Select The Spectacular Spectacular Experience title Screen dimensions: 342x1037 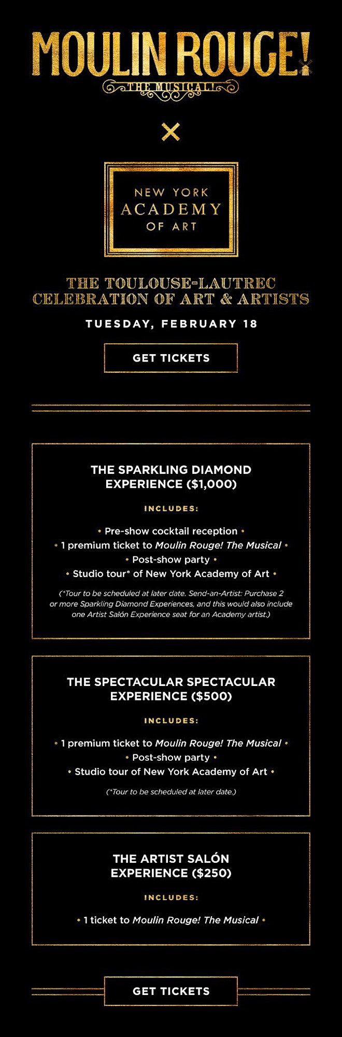[171, 689]
